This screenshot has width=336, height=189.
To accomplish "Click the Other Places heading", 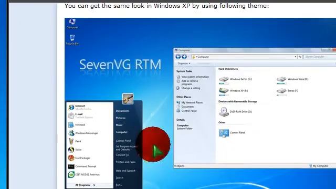I will 184,97.
